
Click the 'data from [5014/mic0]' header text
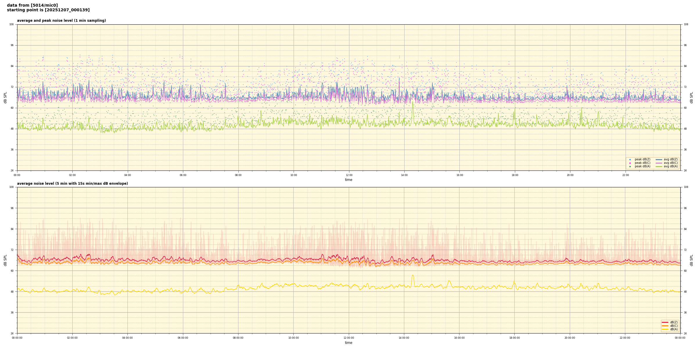coord(32,5)
